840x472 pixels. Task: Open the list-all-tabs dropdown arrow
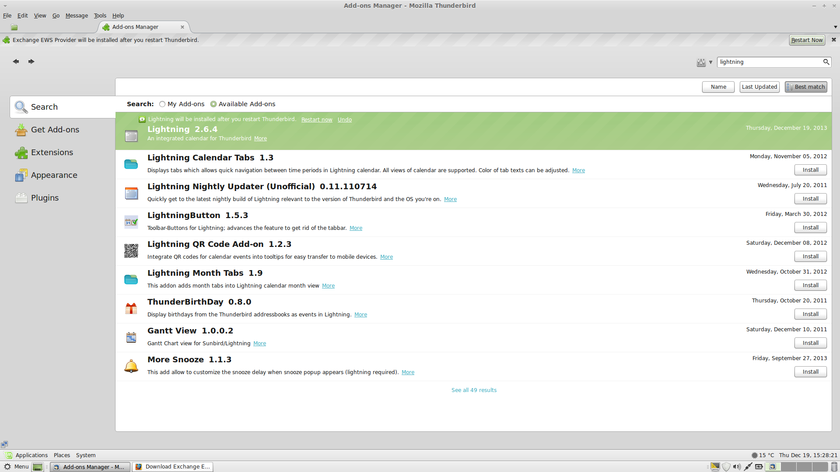[x=835, y=27]
